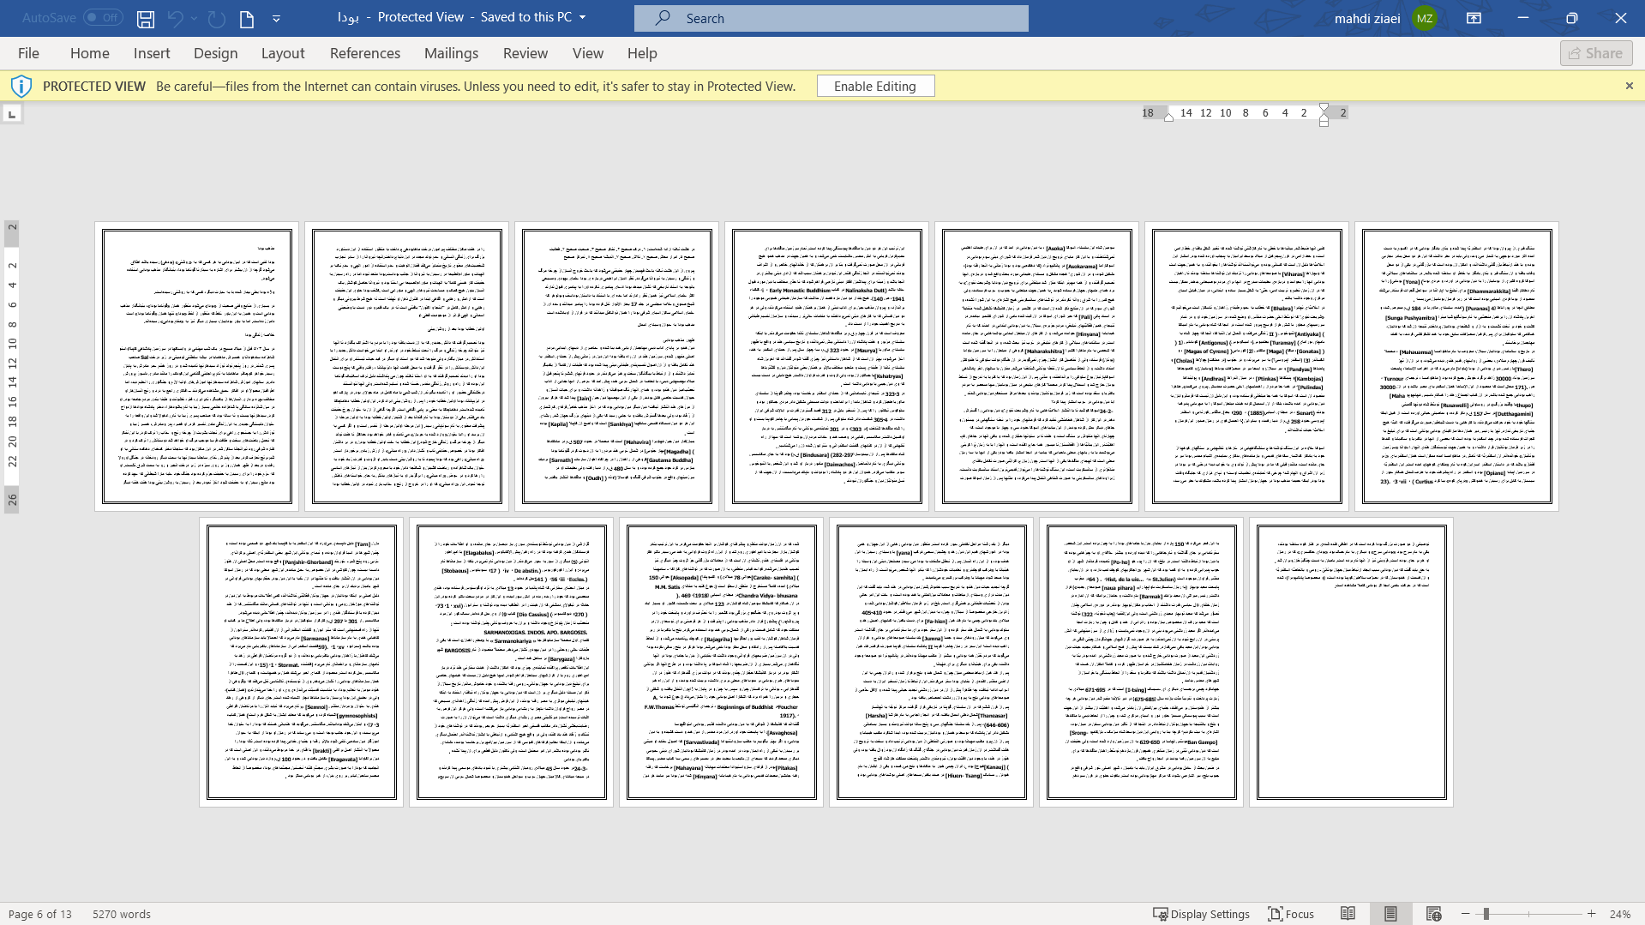Screen dimensions: 1645x925
Task: Click the MZ account avatar
Action: click(1425, 18)
